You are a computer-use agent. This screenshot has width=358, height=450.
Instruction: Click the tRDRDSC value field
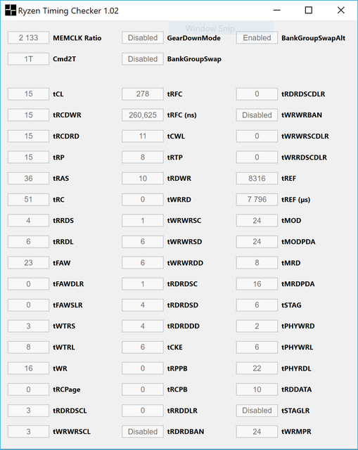[x=143, y=284]
